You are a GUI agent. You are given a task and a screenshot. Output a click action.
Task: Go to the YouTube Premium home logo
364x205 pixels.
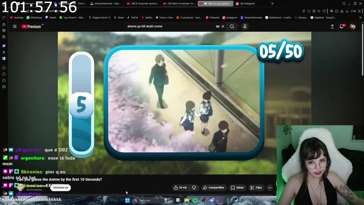[32, 26]
